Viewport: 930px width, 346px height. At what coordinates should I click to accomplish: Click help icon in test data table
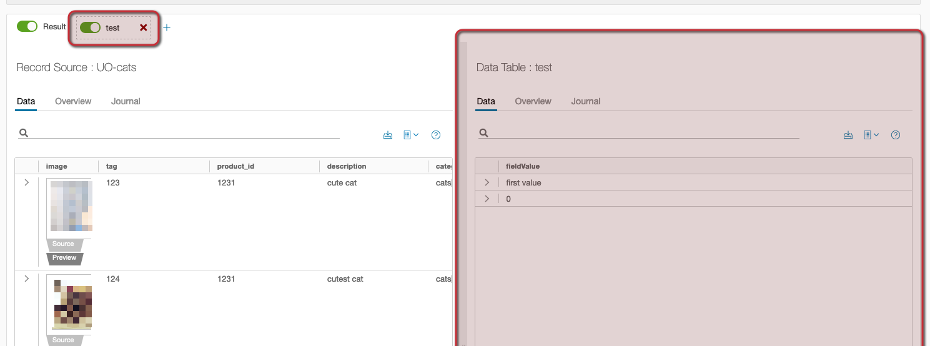tap(895, 135)
